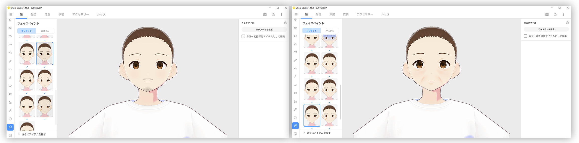Tick カラー変更可能アイテムとして編集 checkbox in right window
The width and height of the screenshot is (579, 143).
(x=525, y=36)
